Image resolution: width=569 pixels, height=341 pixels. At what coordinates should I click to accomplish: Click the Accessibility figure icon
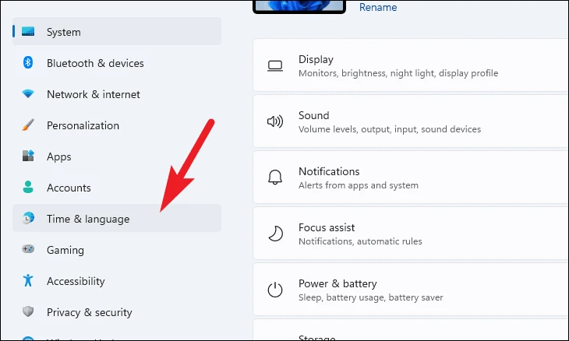click(28, 280)
